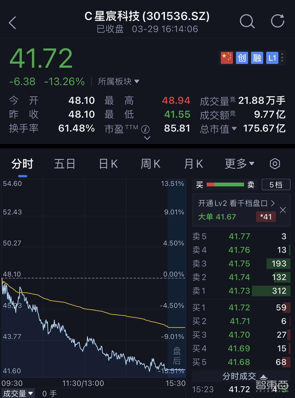Open the 成交量 volume indicator dropdown
Image resolution: width=295 pixels, height=398 pixels.
(x=18, y=393)
